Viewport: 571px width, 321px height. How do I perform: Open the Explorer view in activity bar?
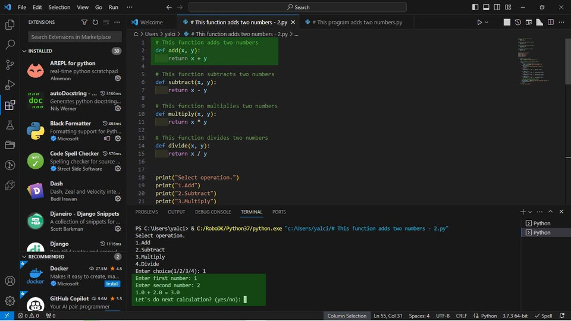click(10, 24)
